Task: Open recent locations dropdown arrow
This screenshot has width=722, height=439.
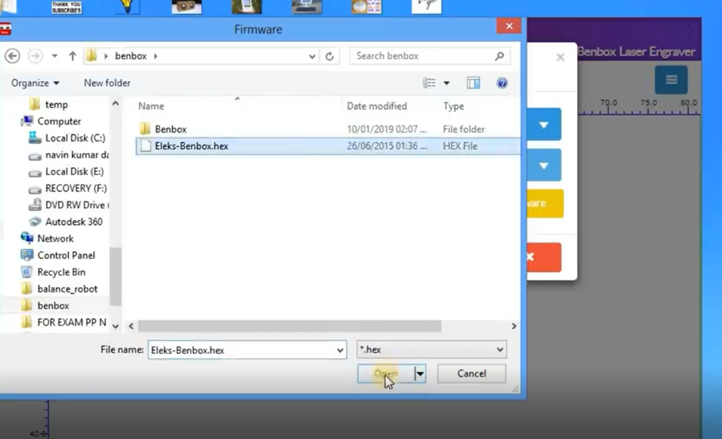Action: (55, 56)
